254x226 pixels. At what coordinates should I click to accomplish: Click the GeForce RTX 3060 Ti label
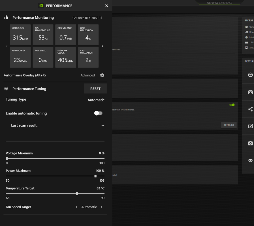[87, 18]
